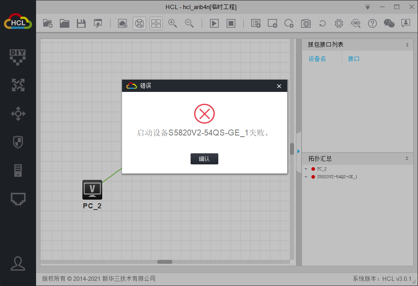This screenshot has height=286, width=418.
Task: Click the user account sidebar icon
Action: pyautogui.click(x=18, y=263)
